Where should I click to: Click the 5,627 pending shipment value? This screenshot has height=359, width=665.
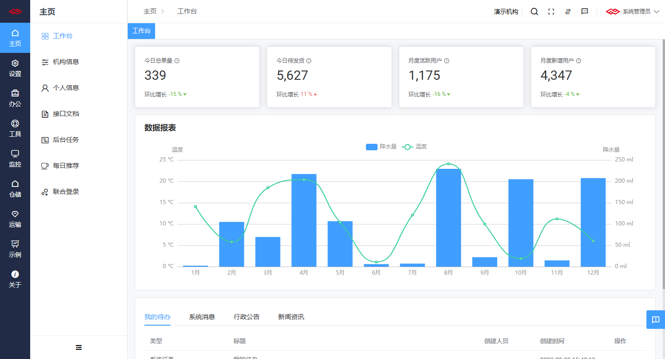tap(292, 76)
